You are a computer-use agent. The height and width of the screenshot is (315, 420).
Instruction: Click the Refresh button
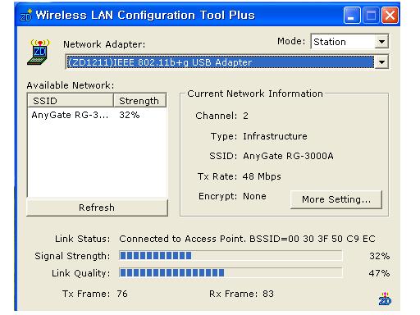97,208
